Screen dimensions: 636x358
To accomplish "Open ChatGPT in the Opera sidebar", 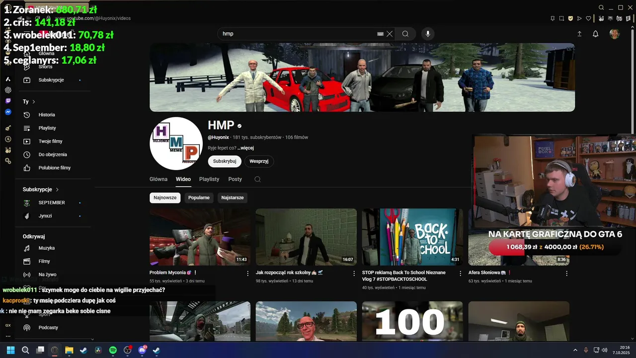I will point(8,90).
